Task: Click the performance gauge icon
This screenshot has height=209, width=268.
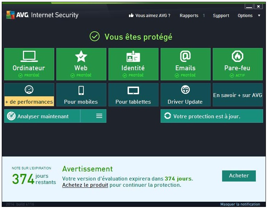Action: (x=29, y=89)
